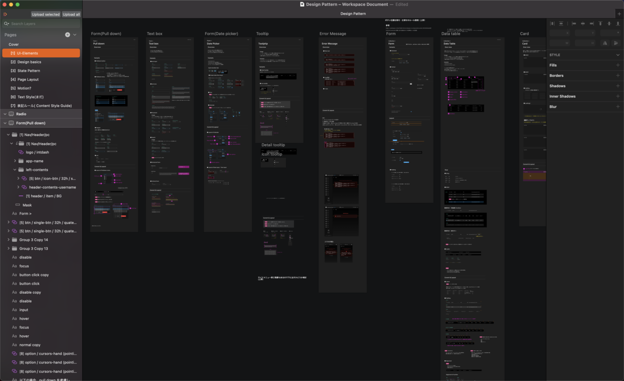Viewport: 624px width, 381px height.
Task: Collapse the Form(Pull down) artboard layers
Action: tap(5, 123)
